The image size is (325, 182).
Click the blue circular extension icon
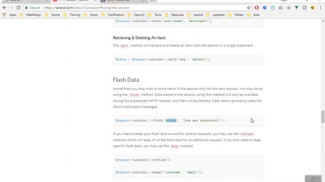pyautogui.click(x=265, y=8)
